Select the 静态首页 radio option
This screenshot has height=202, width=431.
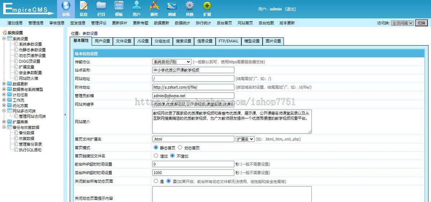click(156, 147)
